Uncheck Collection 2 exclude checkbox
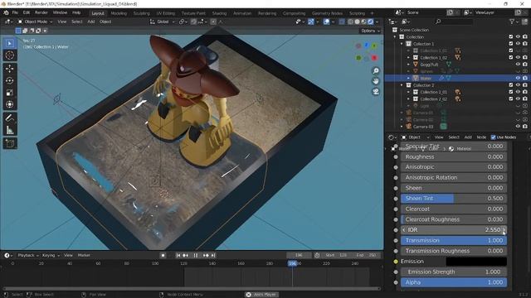Image resolution: width=531 pixels, height=298 pixels. (511, 85)
